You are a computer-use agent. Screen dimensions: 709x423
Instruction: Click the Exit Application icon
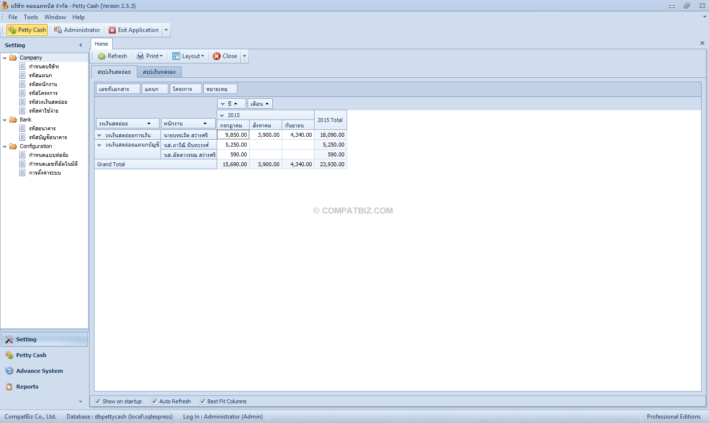click(x=112, y=30)
